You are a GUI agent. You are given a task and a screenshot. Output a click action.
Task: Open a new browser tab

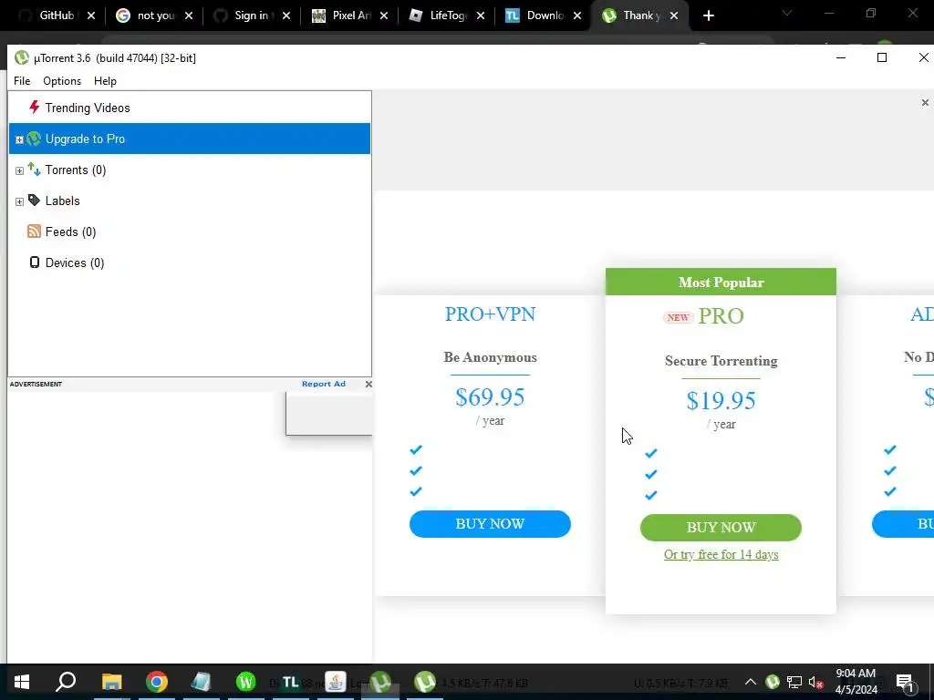tap(708, 16)
